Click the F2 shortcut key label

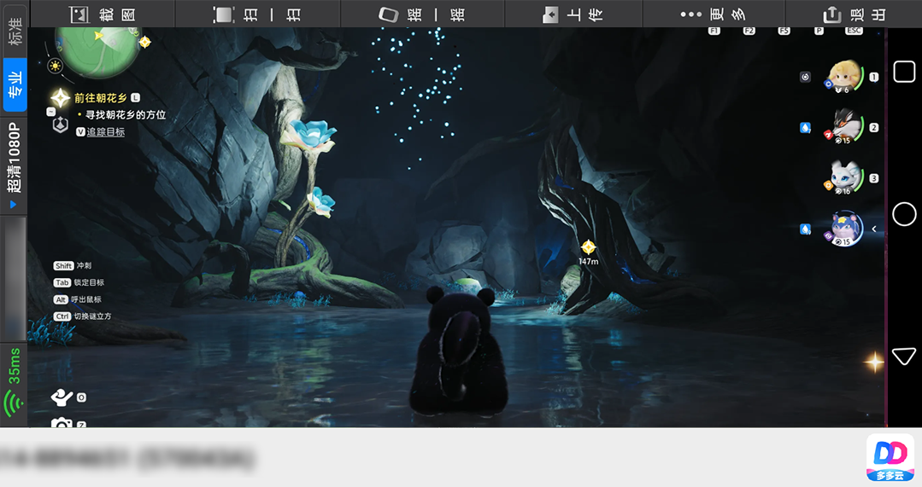(749, 31)
